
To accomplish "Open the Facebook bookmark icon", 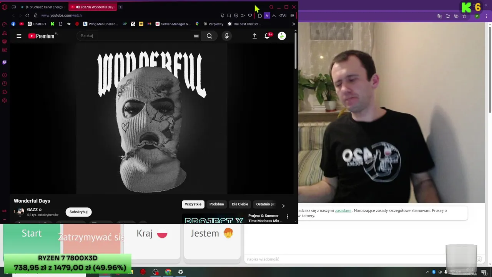I will [x=13, y=24].
